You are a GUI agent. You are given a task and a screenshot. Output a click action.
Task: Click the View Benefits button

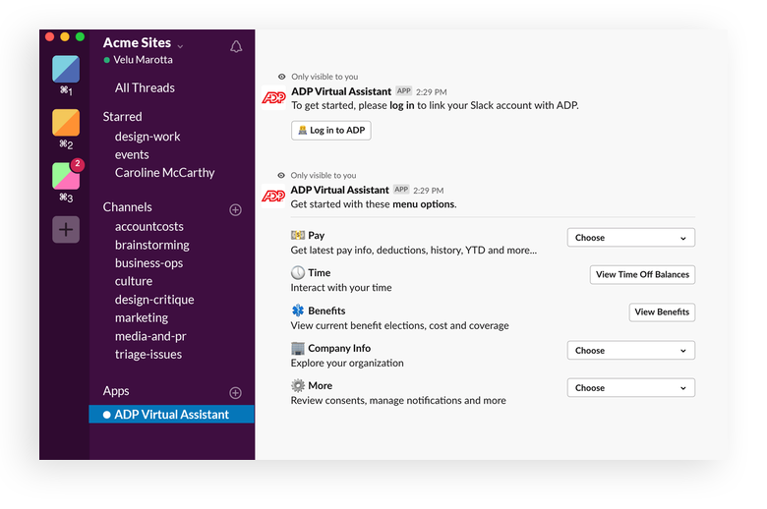point(662,312)
